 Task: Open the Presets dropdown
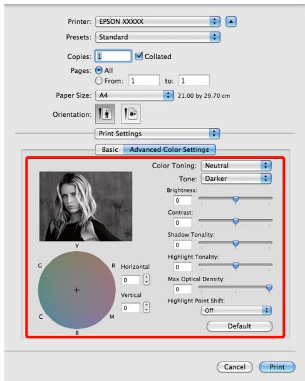click(158, 37)
